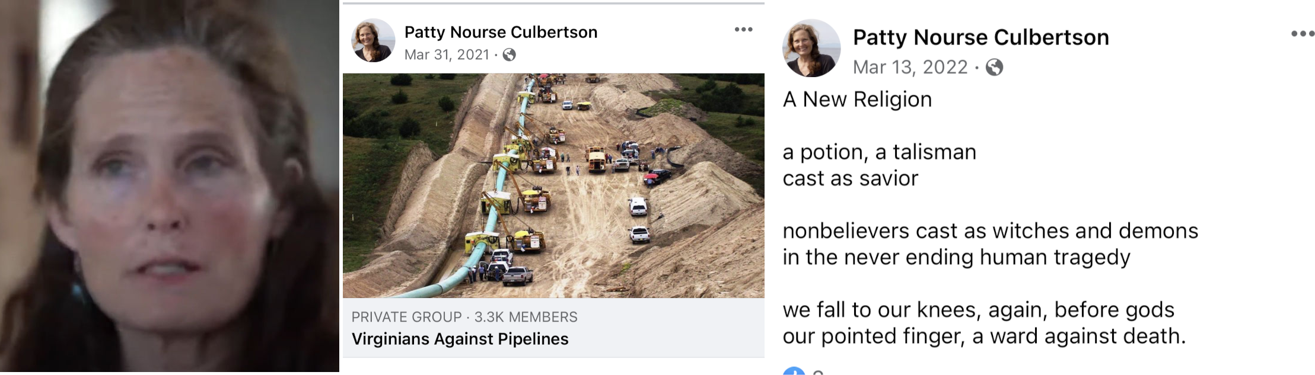Click the poem title A New Religion
This screenshot has height=375, width=1315.
point(857,100)
